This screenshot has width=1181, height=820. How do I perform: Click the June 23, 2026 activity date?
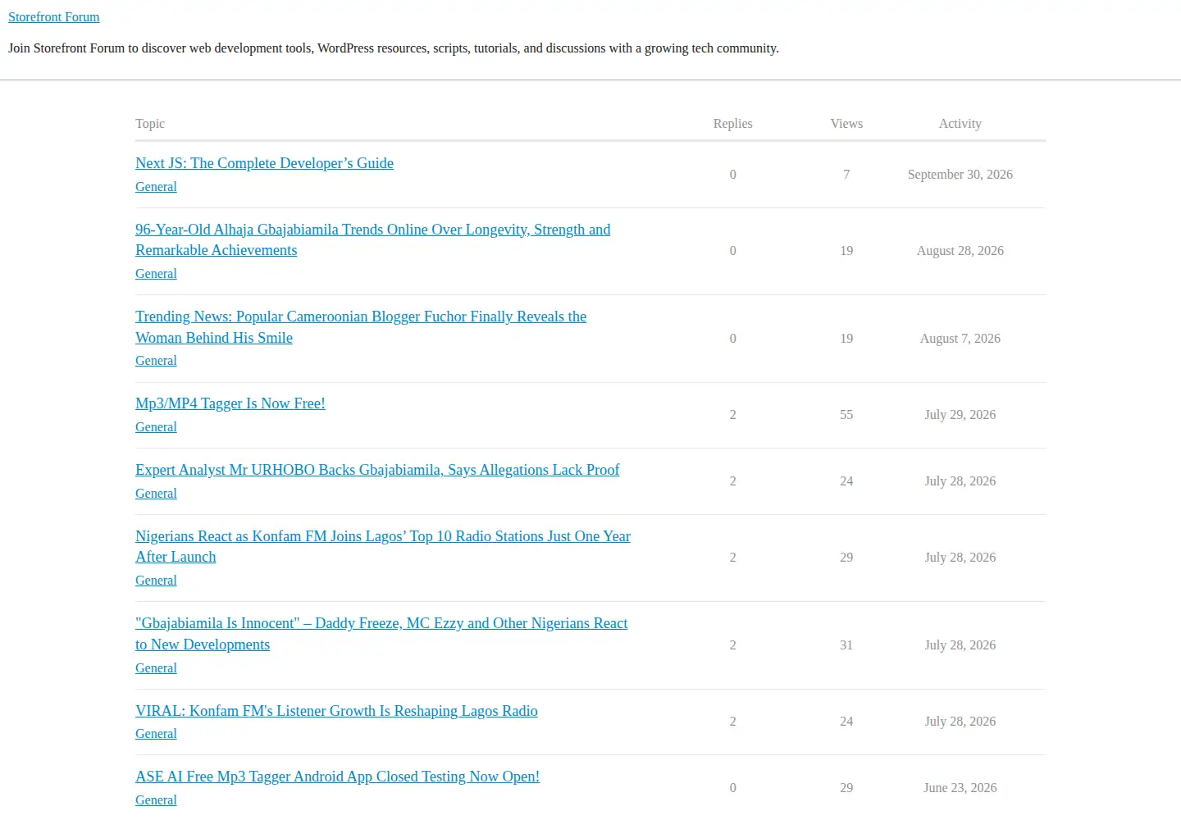960,788
